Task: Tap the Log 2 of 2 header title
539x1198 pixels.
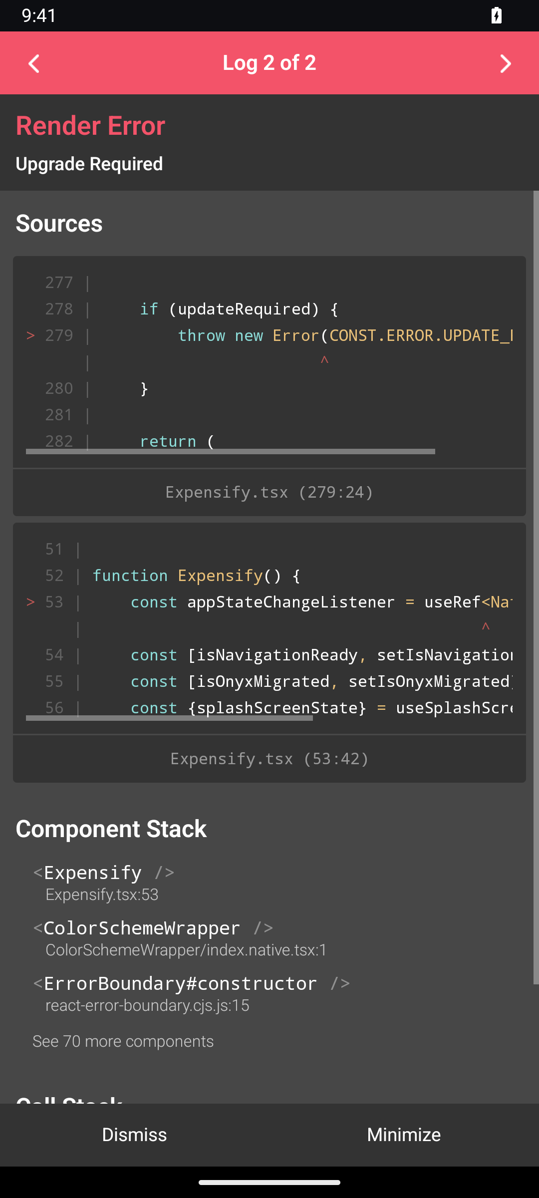Action: click(269, 63)
